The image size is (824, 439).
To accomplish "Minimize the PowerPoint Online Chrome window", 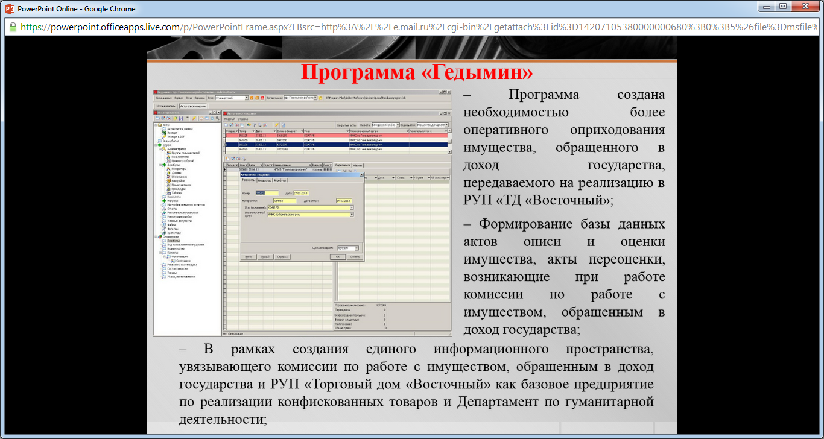I will point(768,6).
